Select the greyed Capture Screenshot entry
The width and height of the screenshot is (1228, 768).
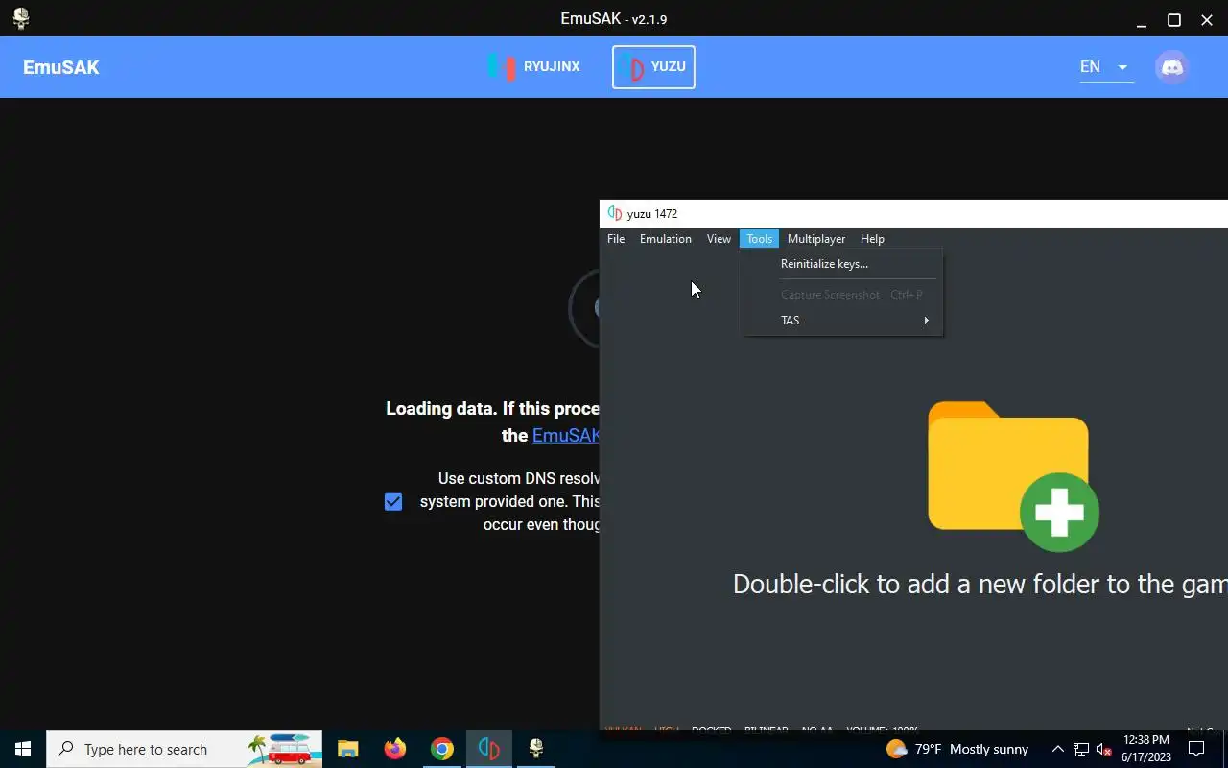[x=841, y=295]
